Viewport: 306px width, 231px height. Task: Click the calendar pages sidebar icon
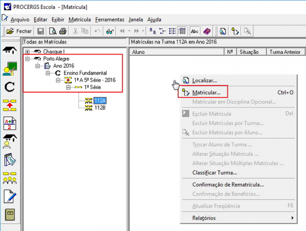(10, 160)
